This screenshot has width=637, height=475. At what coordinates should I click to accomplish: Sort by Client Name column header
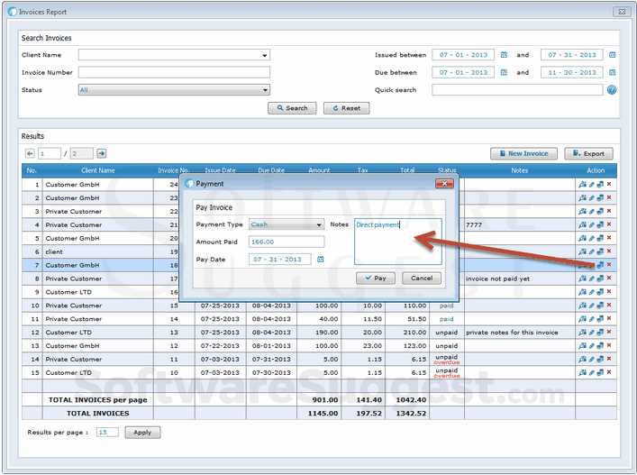(97, 170)
